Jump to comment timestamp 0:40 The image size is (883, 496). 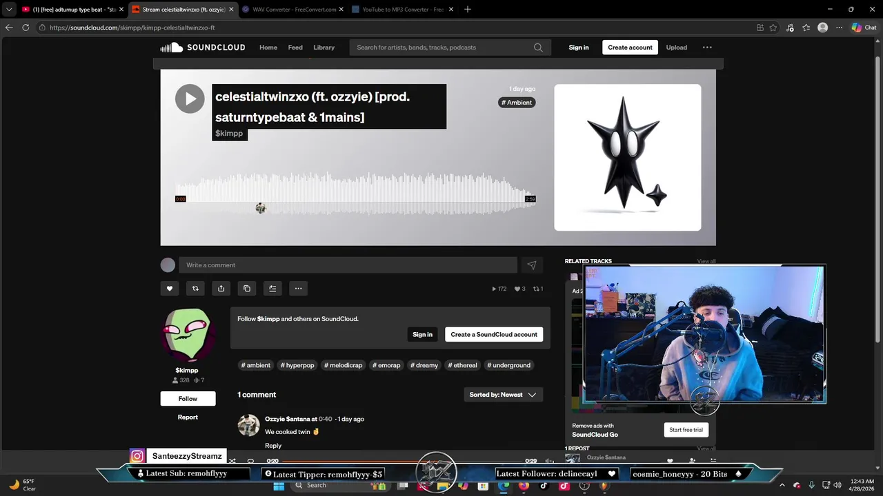(325, 419)
